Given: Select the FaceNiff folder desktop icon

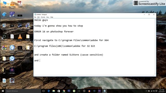Looking at the screenshot, I should pyautogui.click(x=28, y=37).
